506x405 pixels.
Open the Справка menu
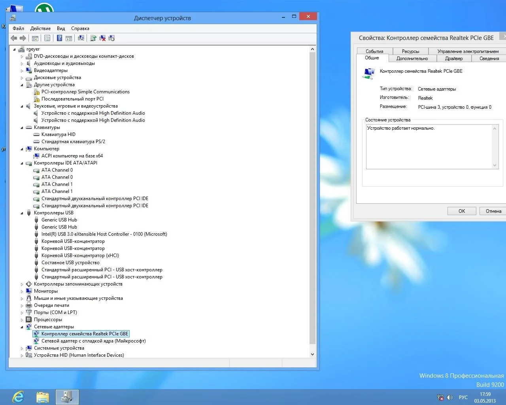pyautogui.click(x=80, y=28)
